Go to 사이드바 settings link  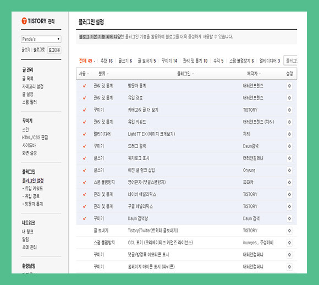pyautogui.click(x=29, y=145)
